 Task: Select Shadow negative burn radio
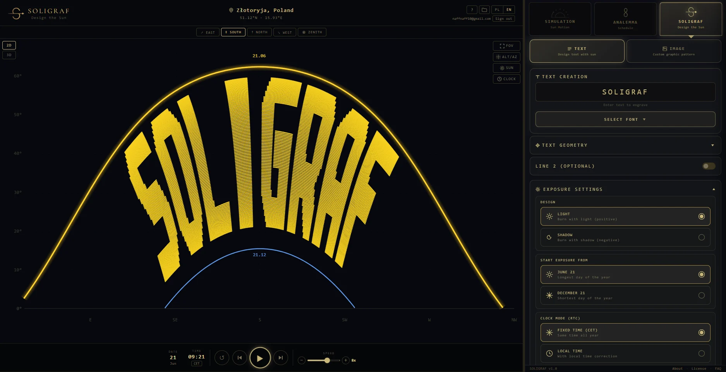point(702,237)
